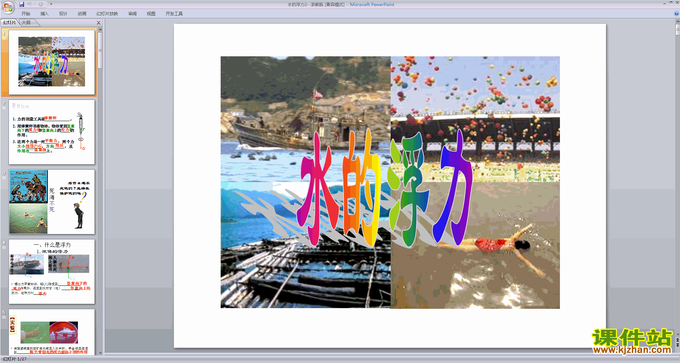
Task: Expand the Customize Quick Access Toolbar dropdown
Action: [51, 4]
